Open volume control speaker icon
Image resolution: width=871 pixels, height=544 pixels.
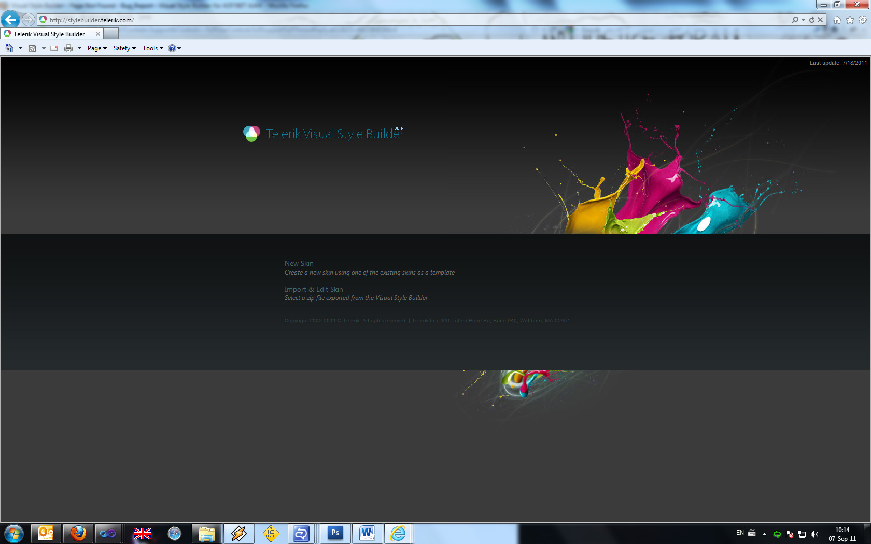pyautogui.click(x=814, y=534)
